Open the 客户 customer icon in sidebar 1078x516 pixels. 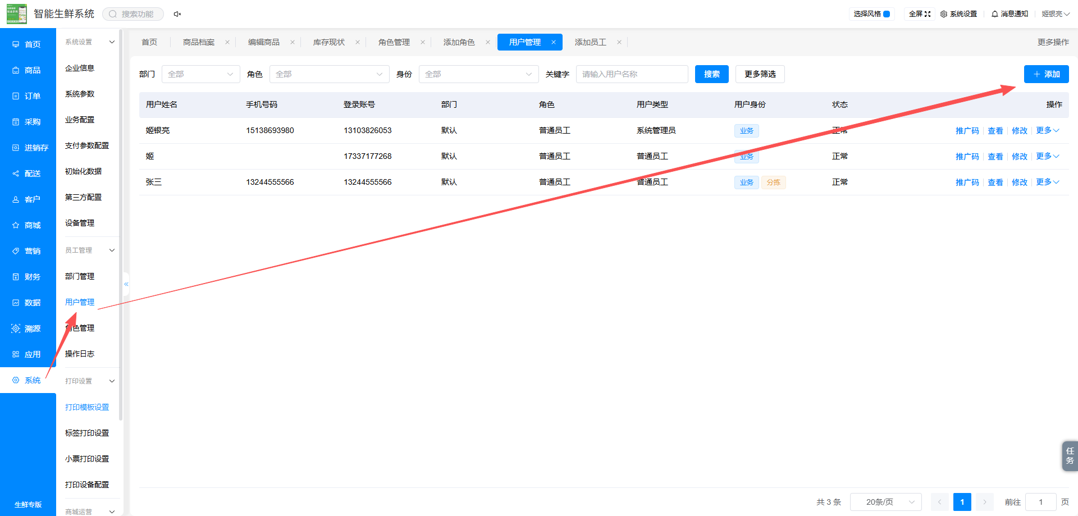[x=16, y=199]
